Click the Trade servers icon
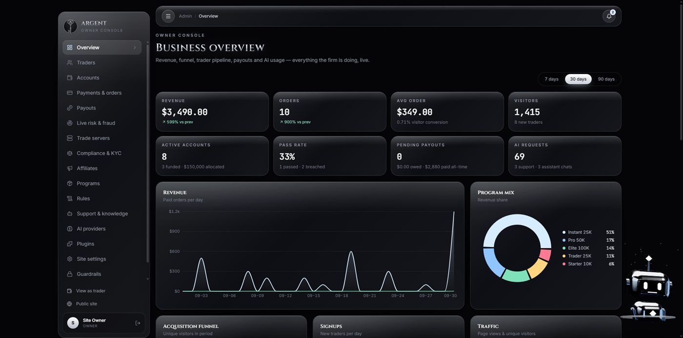The image size is (683, 338). pos(70,138)
